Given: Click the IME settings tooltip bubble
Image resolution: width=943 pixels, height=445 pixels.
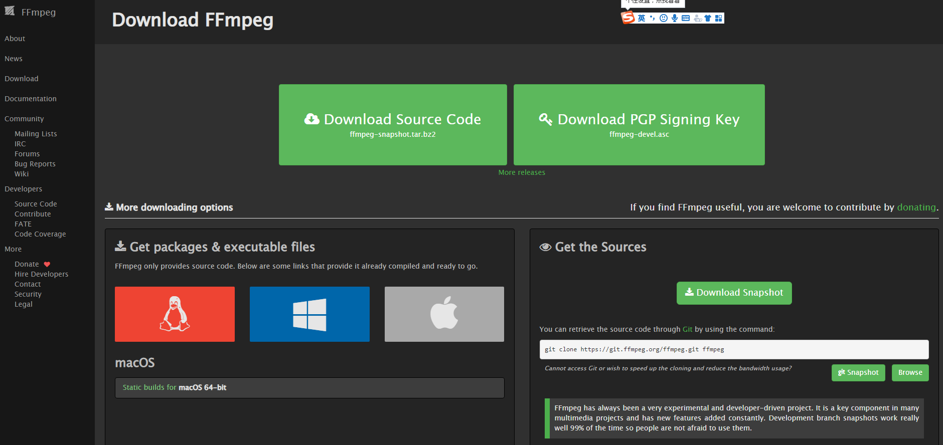Looking at the screenshot, I should [653, 3].
